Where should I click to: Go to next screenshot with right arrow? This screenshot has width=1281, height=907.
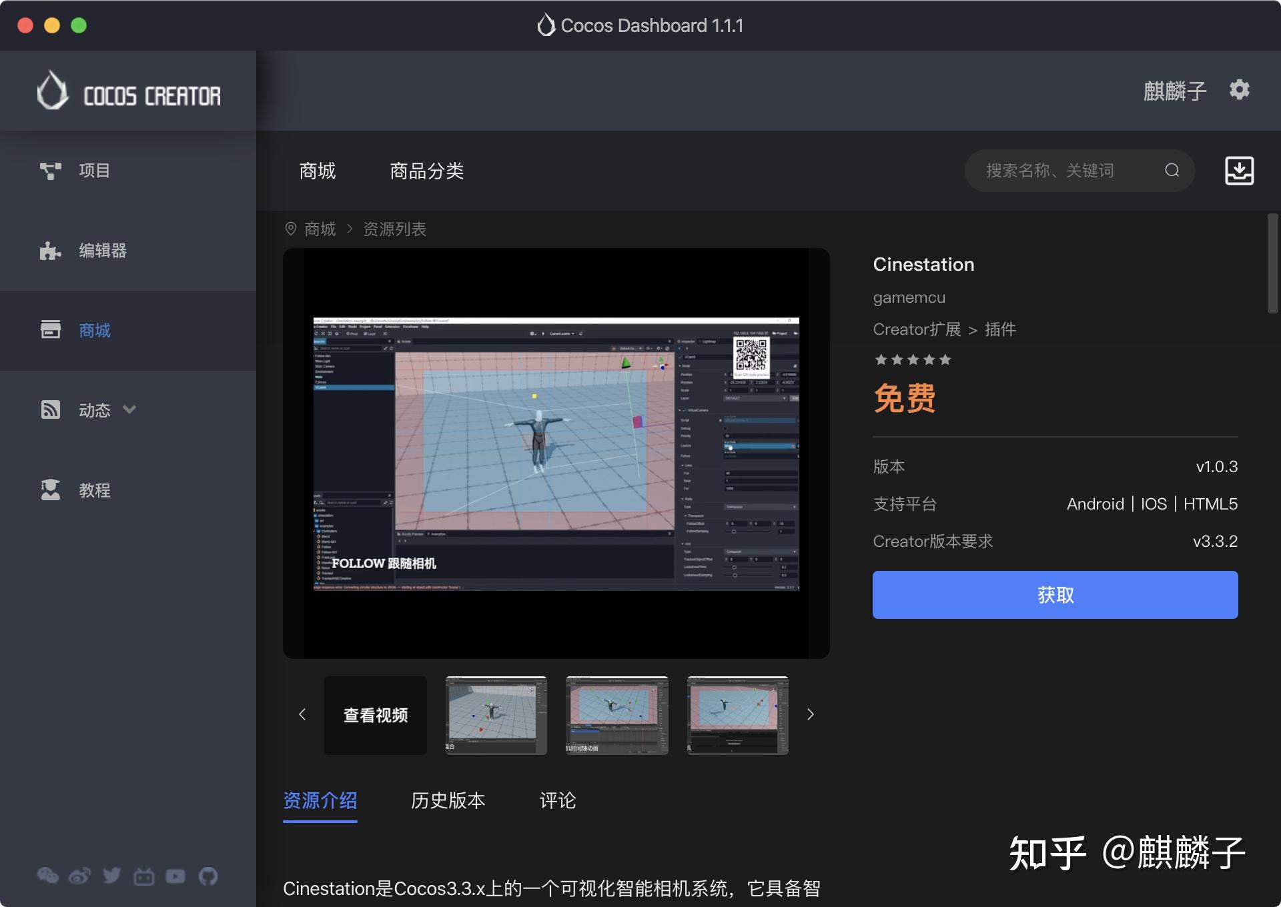tap(810, 714)
